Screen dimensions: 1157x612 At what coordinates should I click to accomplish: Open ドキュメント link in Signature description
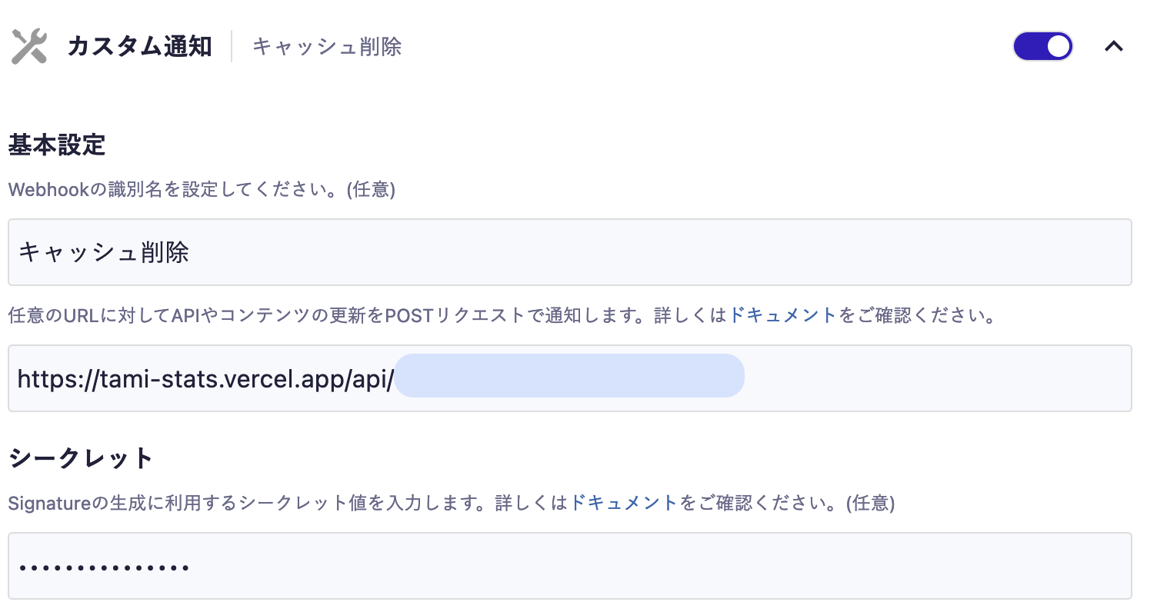tap(623, 504)
